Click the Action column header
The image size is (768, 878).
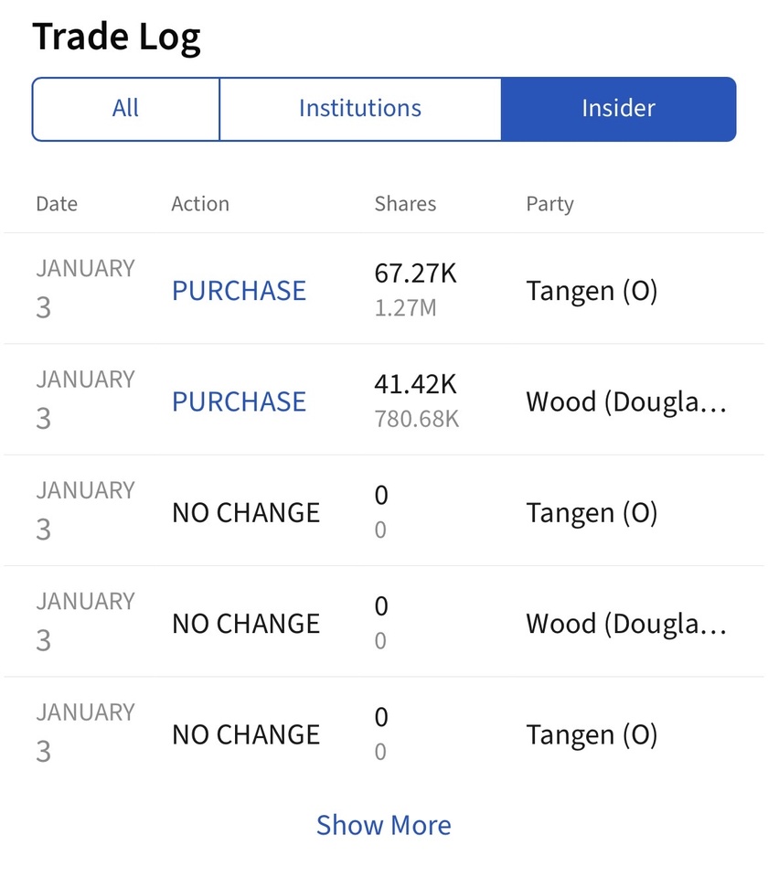click(x=200, y=204)
